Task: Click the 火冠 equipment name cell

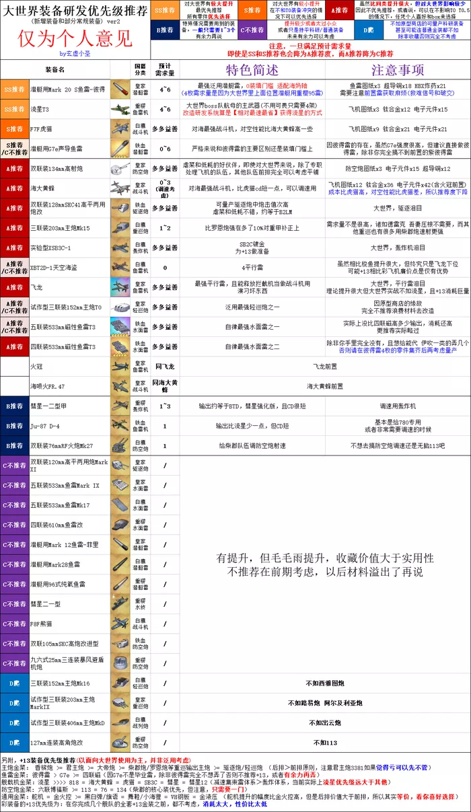Action: pyautogui.click(x=67, y=367)
